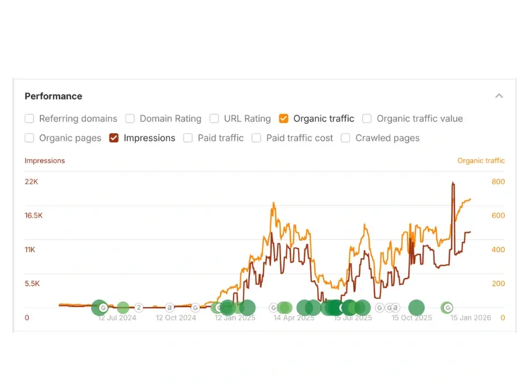Collapse the Performance section with the chevron

tap(499, 95)
